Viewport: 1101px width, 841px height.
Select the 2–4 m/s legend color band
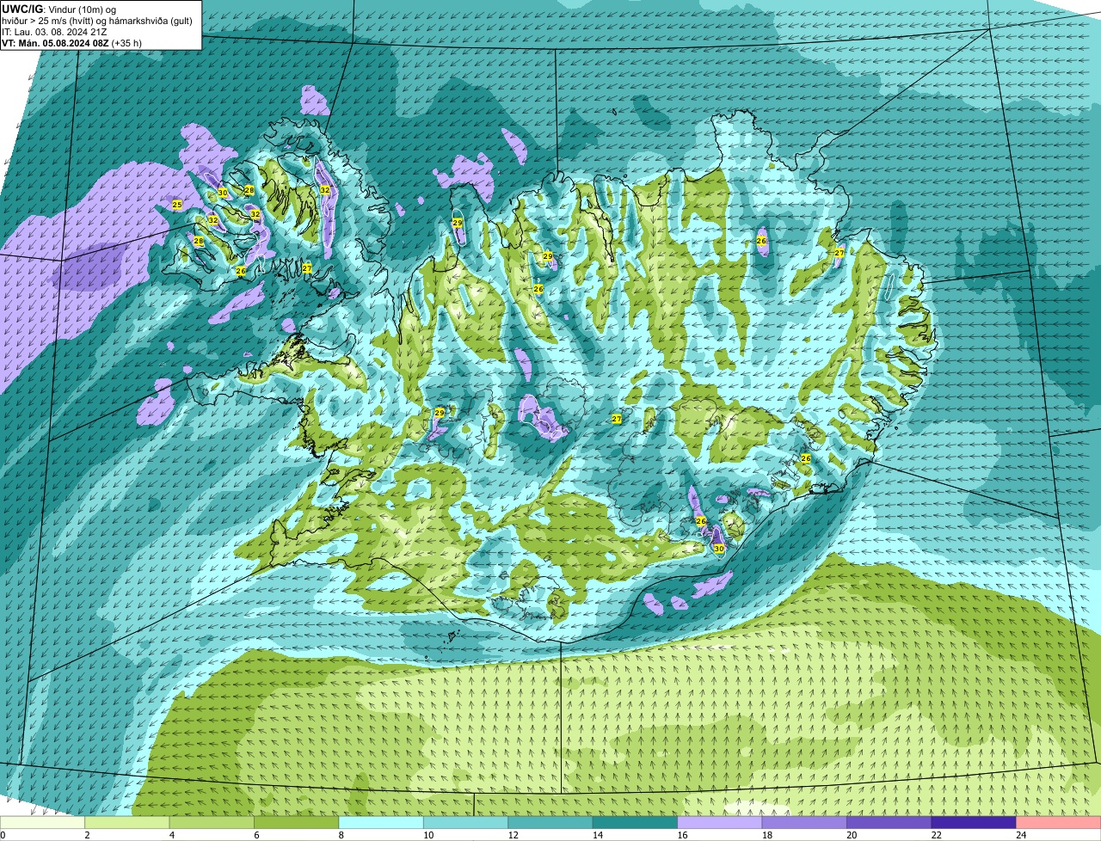127,823
